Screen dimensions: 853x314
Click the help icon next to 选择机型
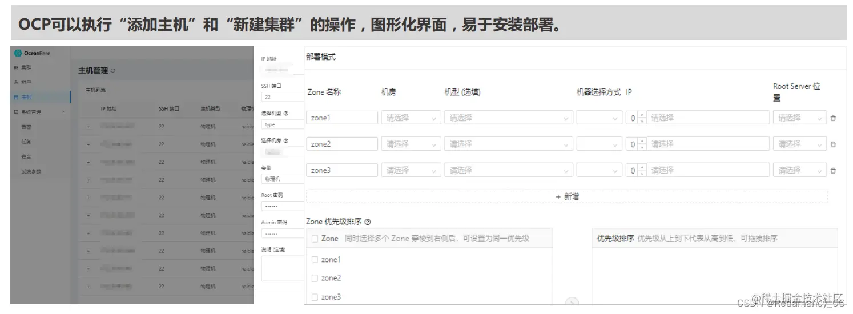pyautogui.click(x=286, y=113)
